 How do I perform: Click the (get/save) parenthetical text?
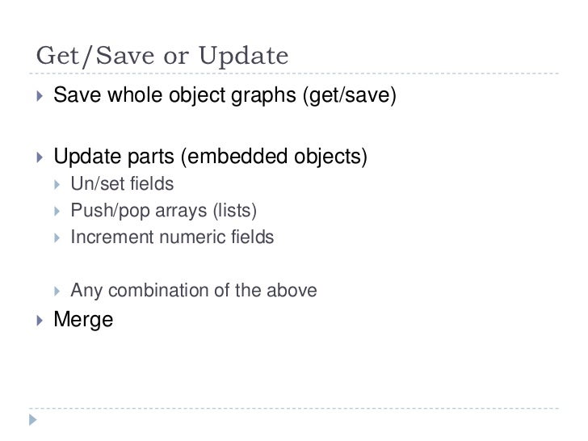click(350, 95)
